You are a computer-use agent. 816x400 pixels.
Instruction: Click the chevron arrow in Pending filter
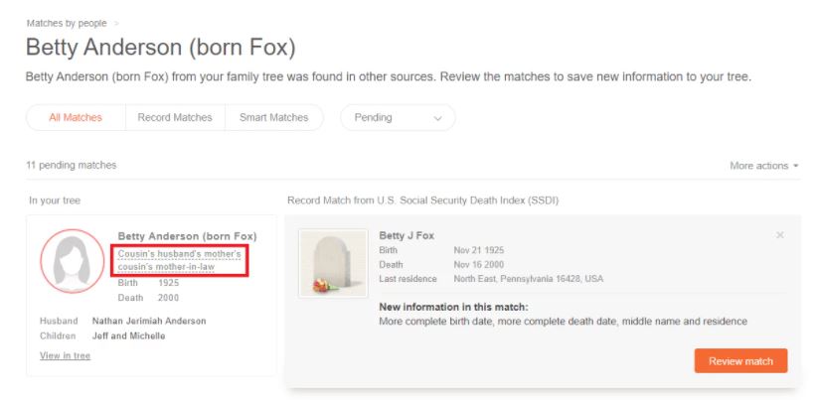[x=437, y=118]
